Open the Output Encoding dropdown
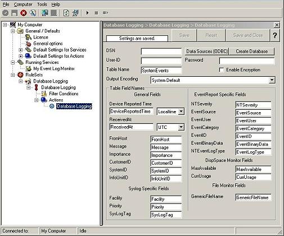The image size is (284, 236). click(272, 80)
